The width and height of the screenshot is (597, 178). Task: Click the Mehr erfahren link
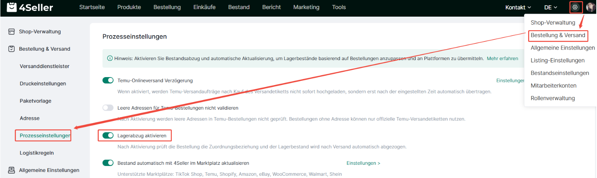coord(502,59)
